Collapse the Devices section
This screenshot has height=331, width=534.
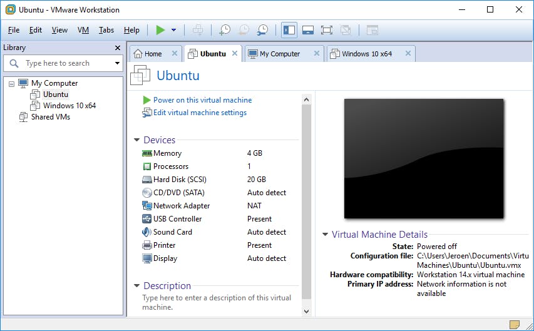[x=137, y=140]
